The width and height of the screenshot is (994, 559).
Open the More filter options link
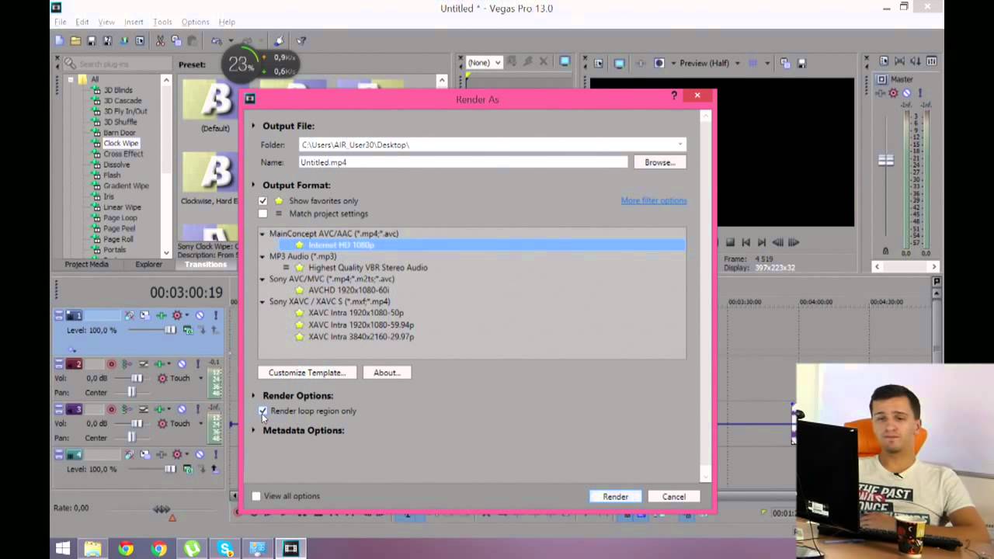tap(653, 200)
